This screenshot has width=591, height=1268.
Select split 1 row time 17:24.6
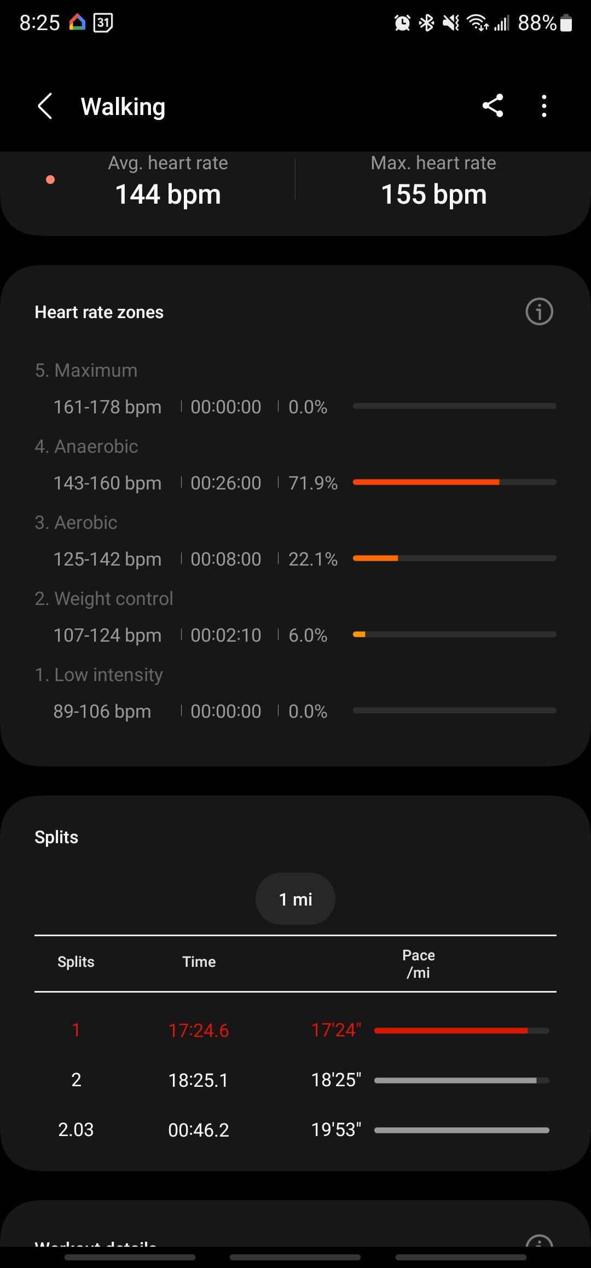[199, 1030]
